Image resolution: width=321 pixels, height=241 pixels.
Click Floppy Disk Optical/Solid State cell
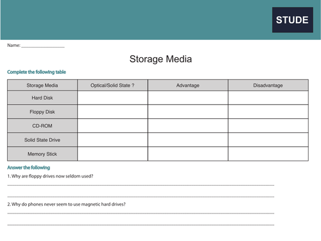(112, 112)
